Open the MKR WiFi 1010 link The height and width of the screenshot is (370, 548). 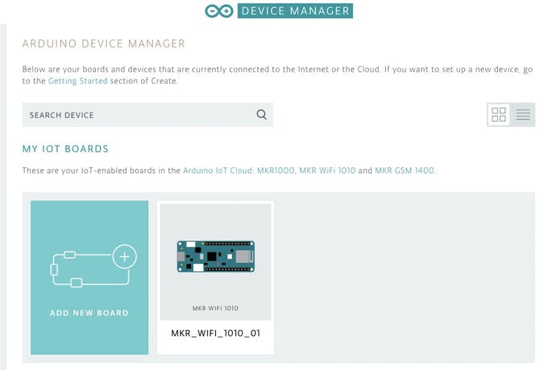click(327, 171)
